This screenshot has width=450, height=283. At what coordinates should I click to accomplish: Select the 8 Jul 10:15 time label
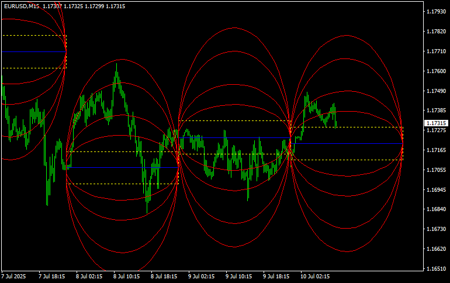[127, 277]
